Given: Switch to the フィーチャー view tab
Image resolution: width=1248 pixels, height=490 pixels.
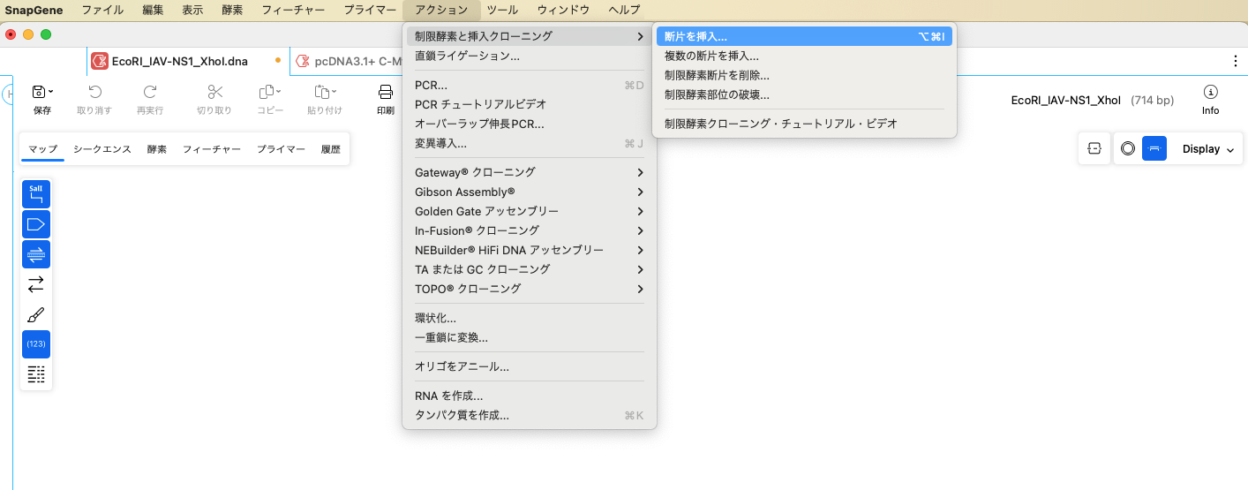Looking at the screenshot, I should 212,149.
